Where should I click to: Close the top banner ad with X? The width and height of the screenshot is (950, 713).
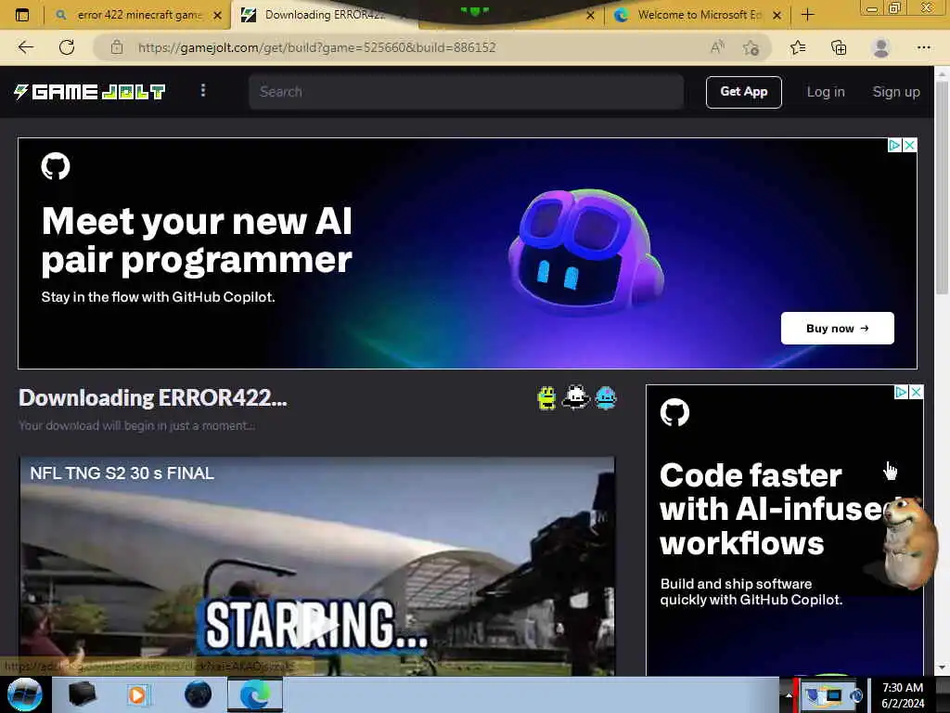point(909,145)
